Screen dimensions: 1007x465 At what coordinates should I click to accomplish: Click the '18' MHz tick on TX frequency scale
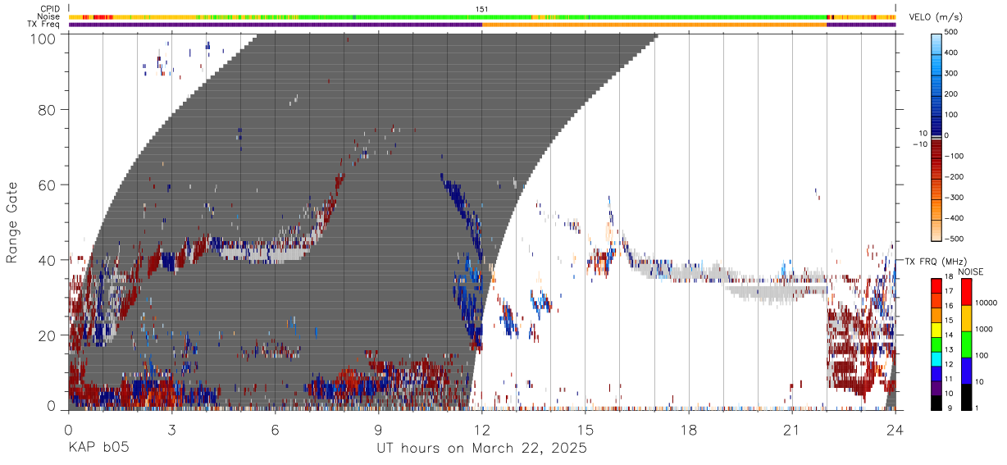(950, 278)
